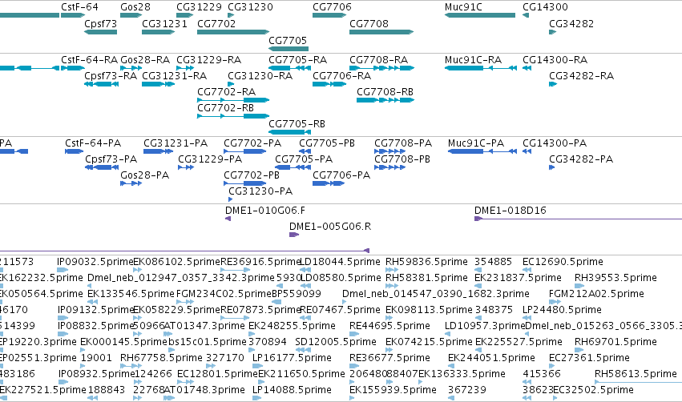Select the Muc91C gene bar
This screenshot has height=402, width=682.
coord(480,15)
